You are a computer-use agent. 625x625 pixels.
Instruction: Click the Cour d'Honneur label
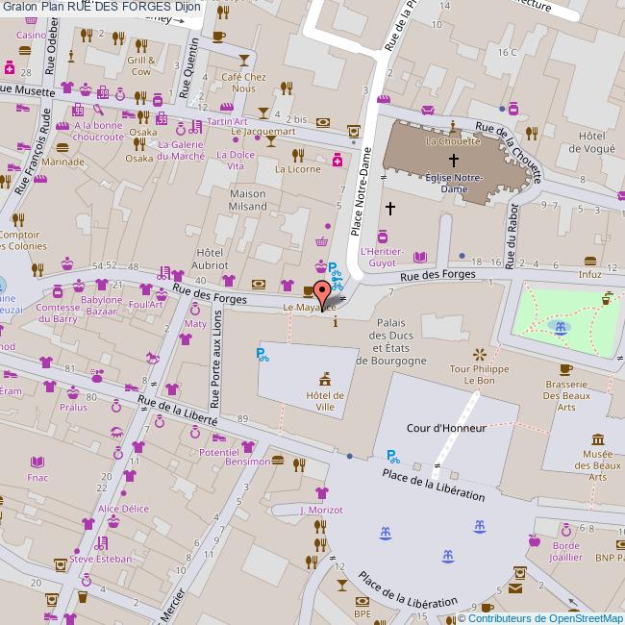click(446, 427)
